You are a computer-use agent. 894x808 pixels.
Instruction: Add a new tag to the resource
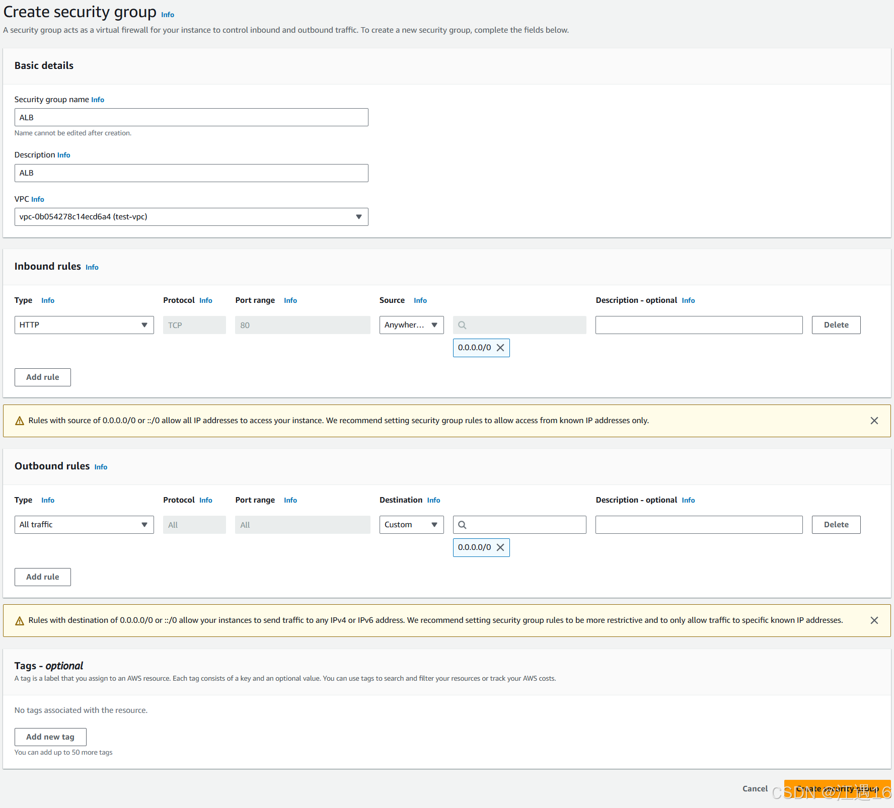coord(50,737)
